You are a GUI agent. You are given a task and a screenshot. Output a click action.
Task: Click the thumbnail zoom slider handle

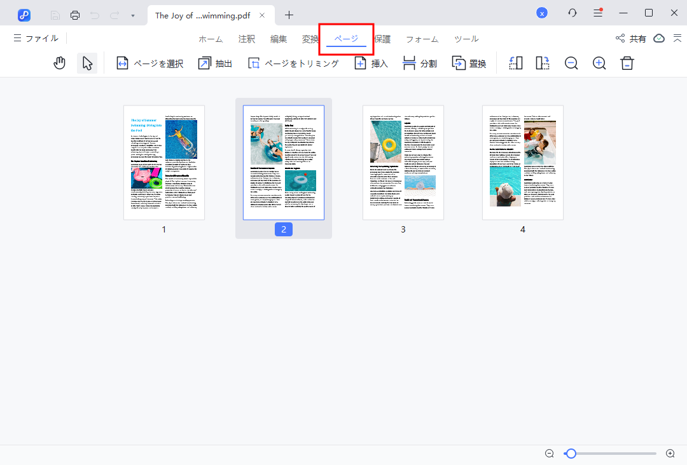571,454
